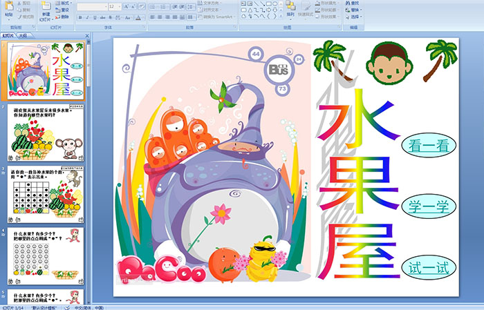
Task: Click the Clear Formatting eraser icon
Action: [x=142, y=6]
